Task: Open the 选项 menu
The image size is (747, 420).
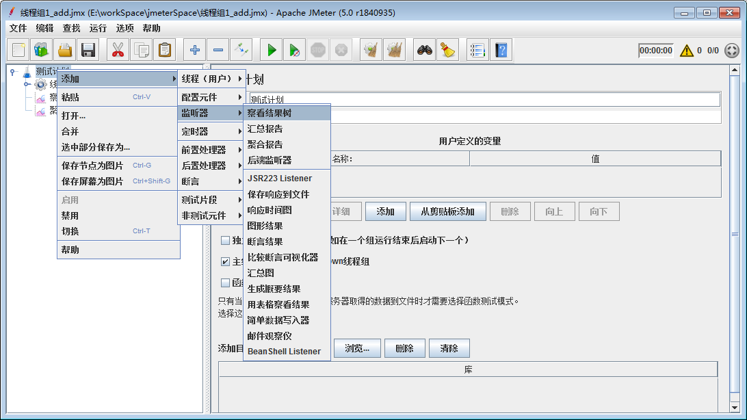Action: pos(124,28)
